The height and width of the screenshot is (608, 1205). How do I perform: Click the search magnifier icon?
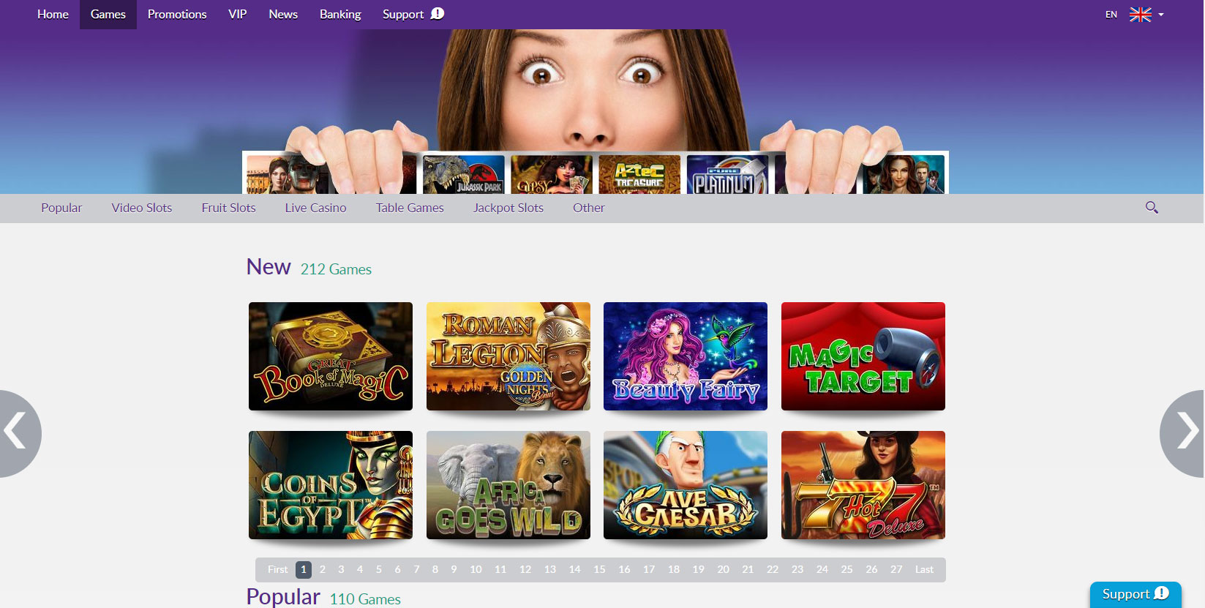[1152, 208]
